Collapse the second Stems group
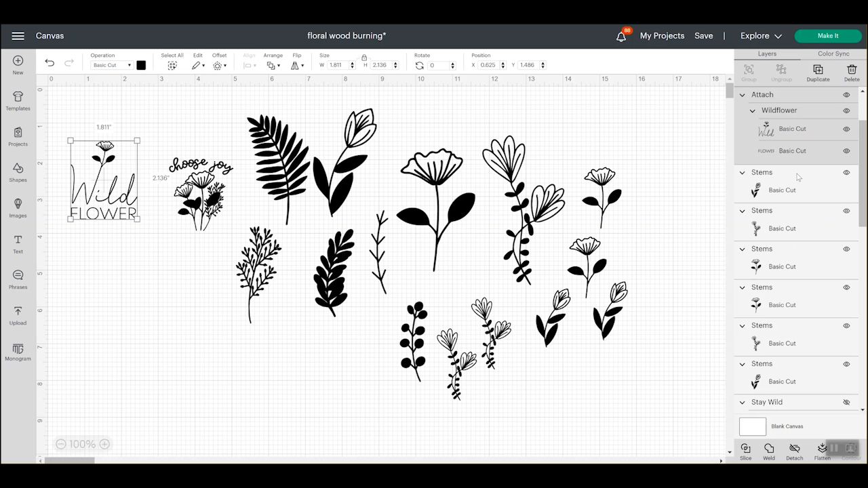 743,211
